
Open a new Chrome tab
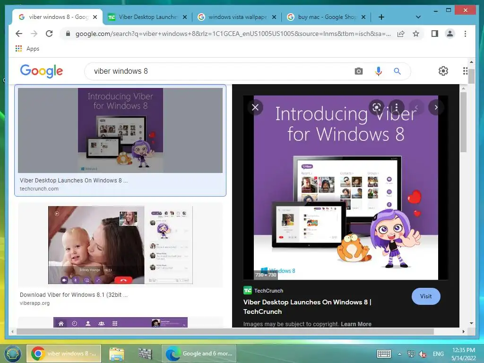381,17
